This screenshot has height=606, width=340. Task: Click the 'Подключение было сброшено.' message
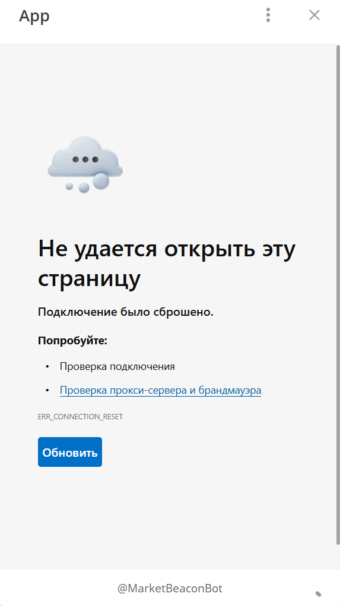126,312
